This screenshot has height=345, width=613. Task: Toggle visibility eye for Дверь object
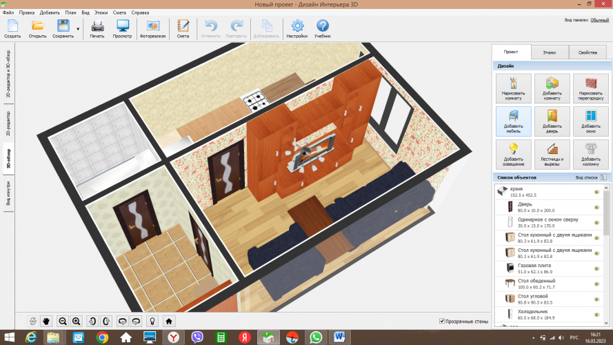pyautogui.click(x=597, y=206)
